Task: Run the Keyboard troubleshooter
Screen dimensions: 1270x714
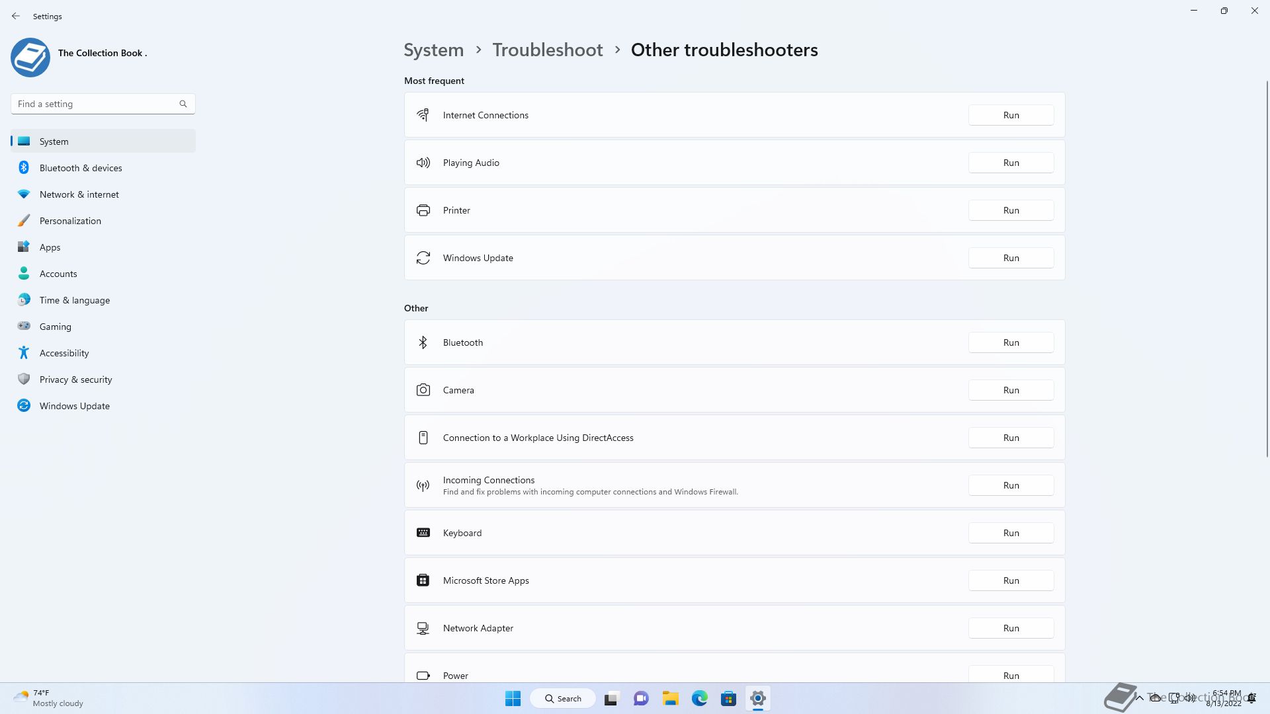Action: (1011, 533)
